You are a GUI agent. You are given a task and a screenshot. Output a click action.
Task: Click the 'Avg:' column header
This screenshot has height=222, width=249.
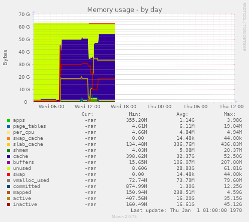(x=182, y=114)
